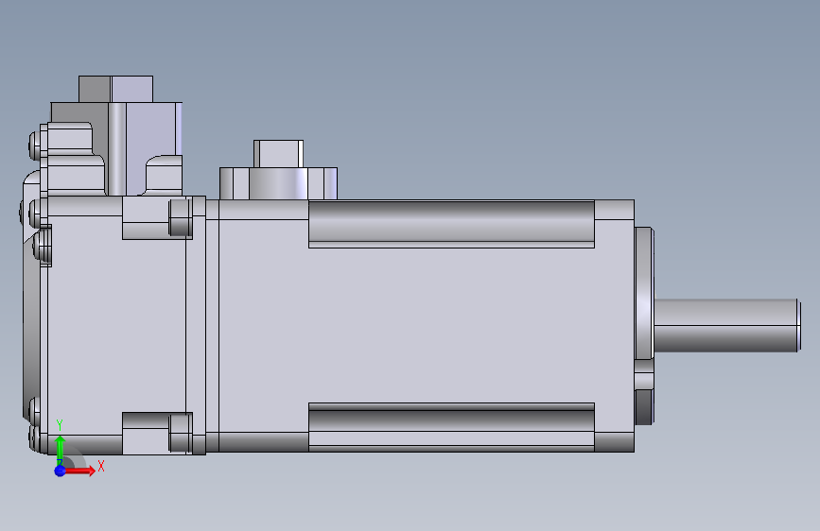820x531 pixels.
Task: Click the blue Z axis dot of triad
Action: click(60, 471)
